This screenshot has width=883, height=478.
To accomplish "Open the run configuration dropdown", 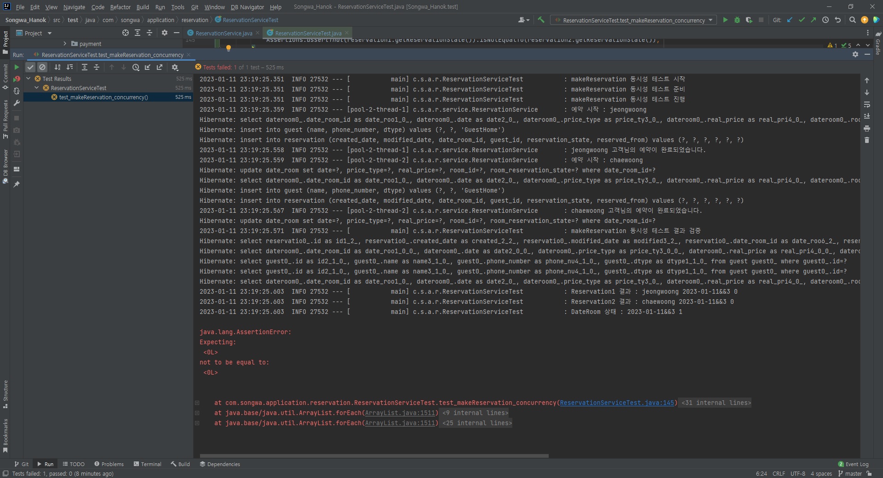I will tap(634, 20).
